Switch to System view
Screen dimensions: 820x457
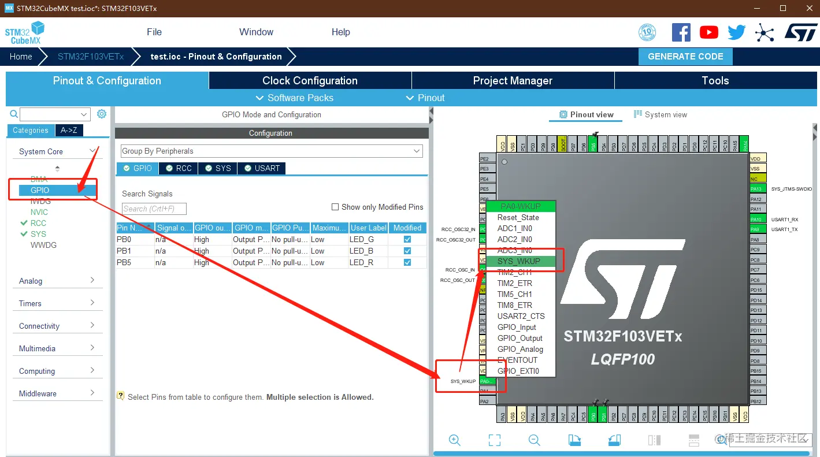(x=661, y=114)
